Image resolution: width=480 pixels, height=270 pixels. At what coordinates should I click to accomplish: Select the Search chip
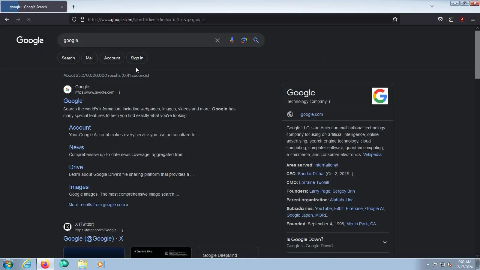tap(68, 58)
